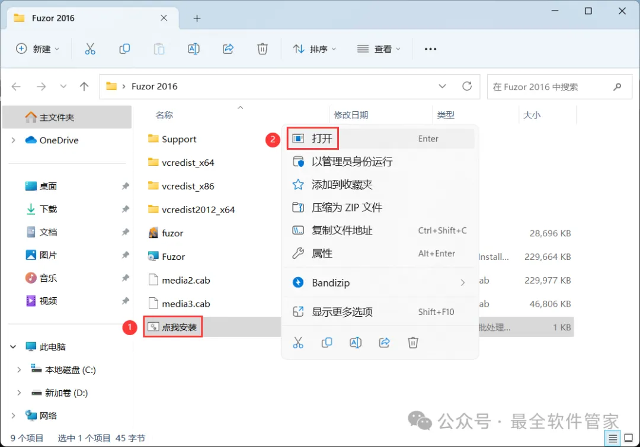Choose 打开 in the context menu

click(379, 139)
